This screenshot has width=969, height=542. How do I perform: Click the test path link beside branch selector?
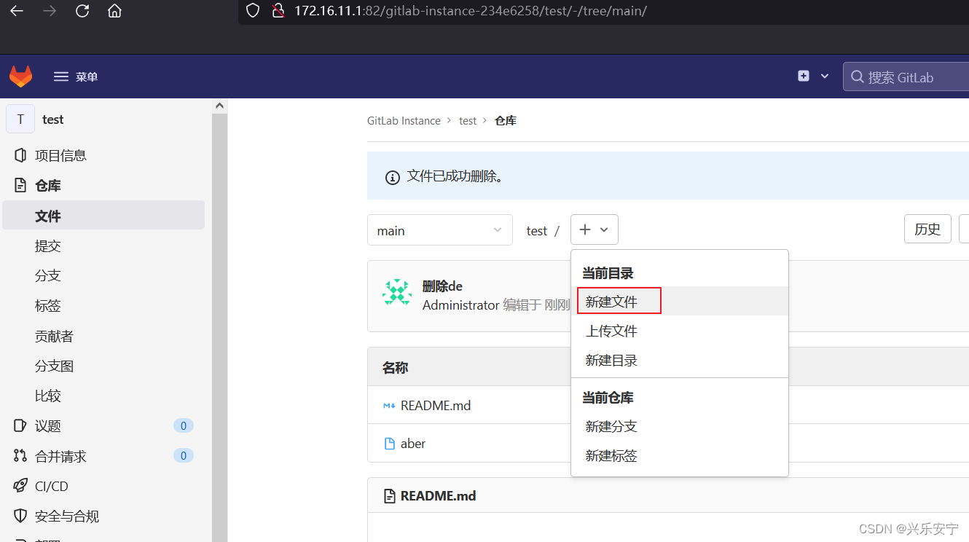[x=537, y=230]
